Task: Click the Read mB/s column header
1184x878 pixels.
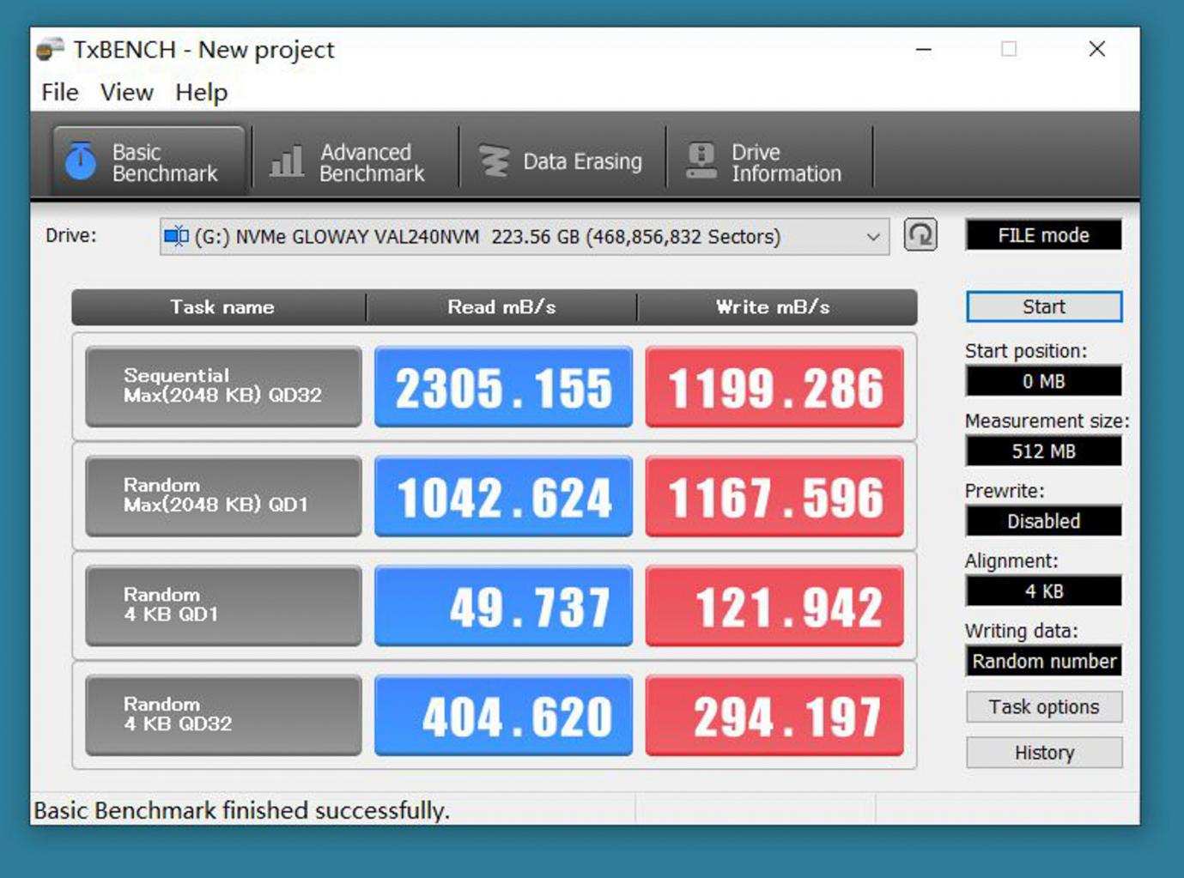Action: point(501,307)
